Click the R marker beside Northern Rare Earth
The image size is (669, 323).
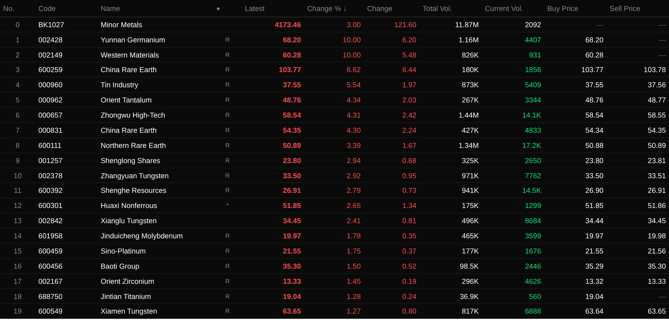click(227, 146)
